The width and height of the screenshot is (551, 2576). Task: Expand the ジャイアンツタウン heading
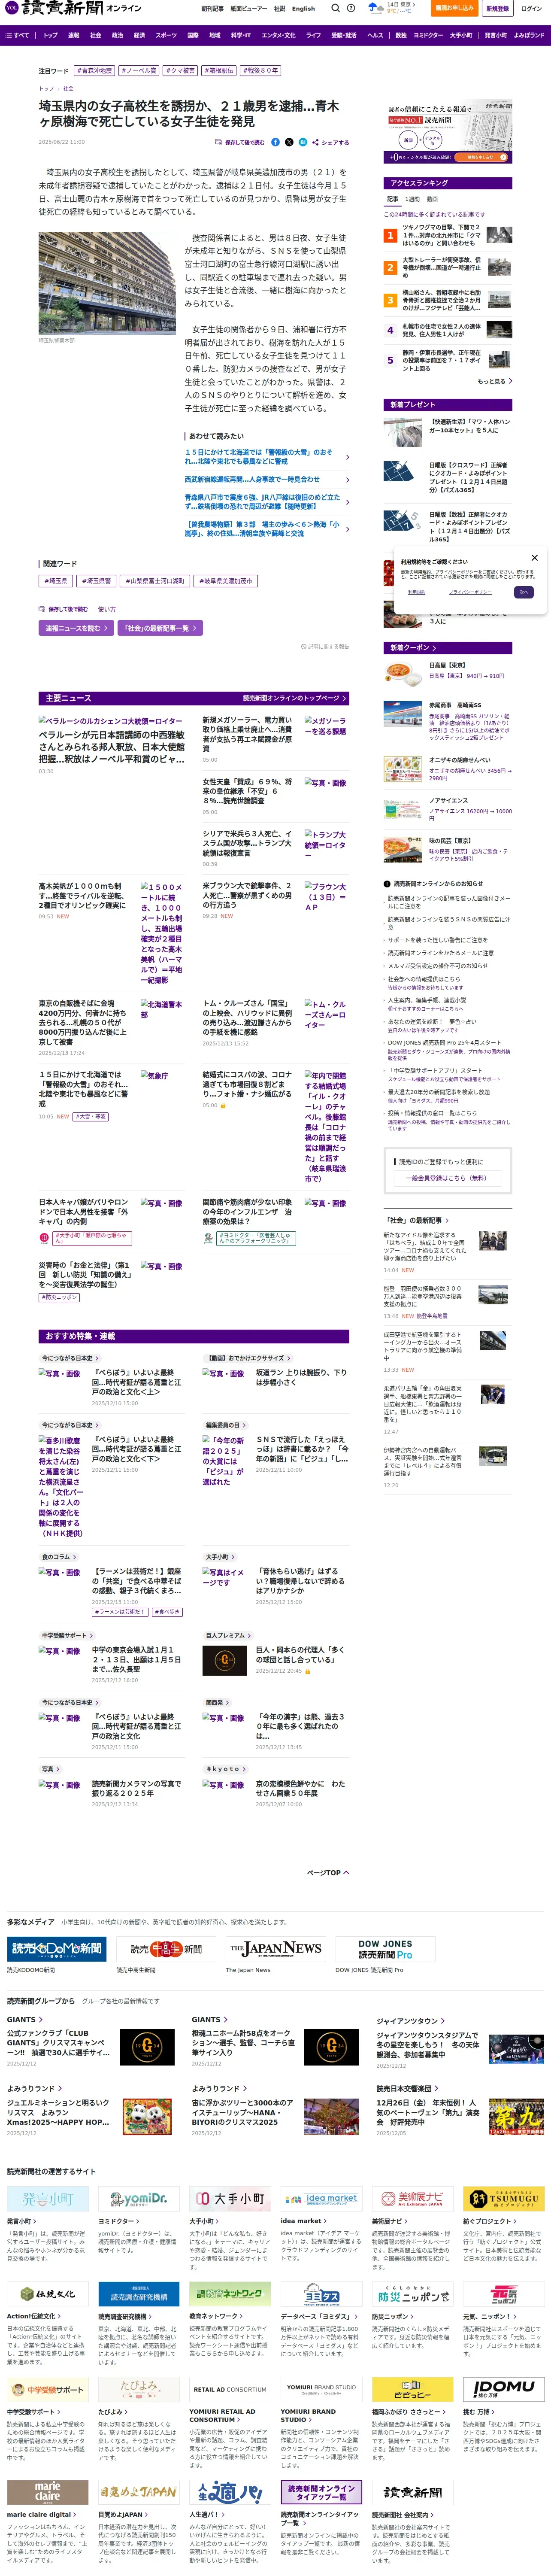411,2021
